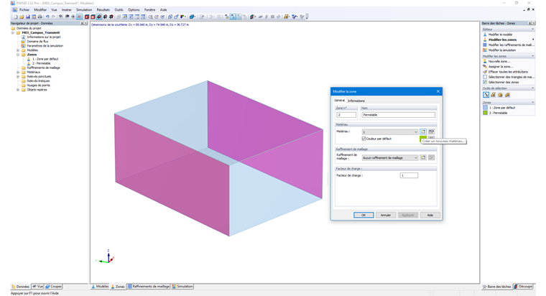Switch to Raffinements de maillage bottom tab
Viewport: 546px width, 296px height.
pyautogui.click(x=148, y=286)
